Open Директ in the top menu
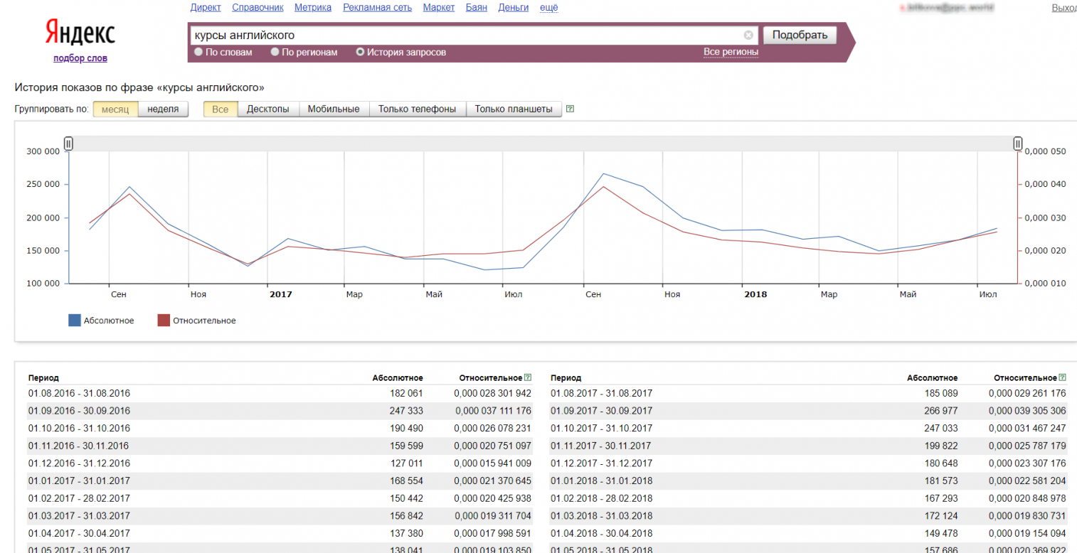This screenshot has height=553, width=1077. [206, 8]
